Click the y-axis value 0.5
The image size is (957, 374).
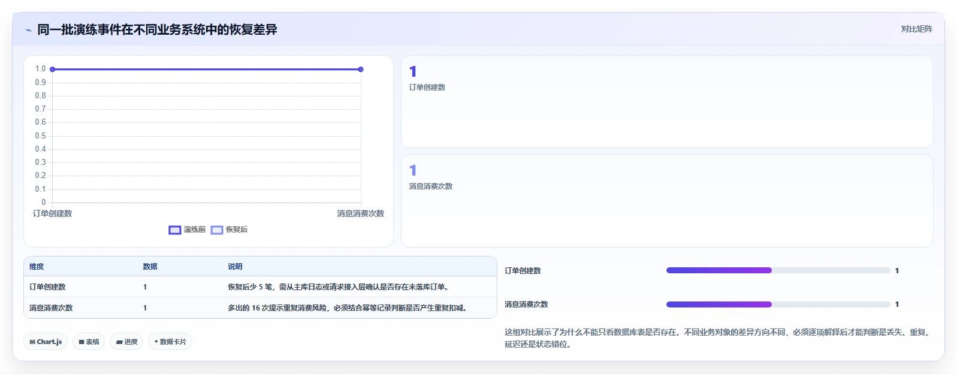tap(40, 136)
